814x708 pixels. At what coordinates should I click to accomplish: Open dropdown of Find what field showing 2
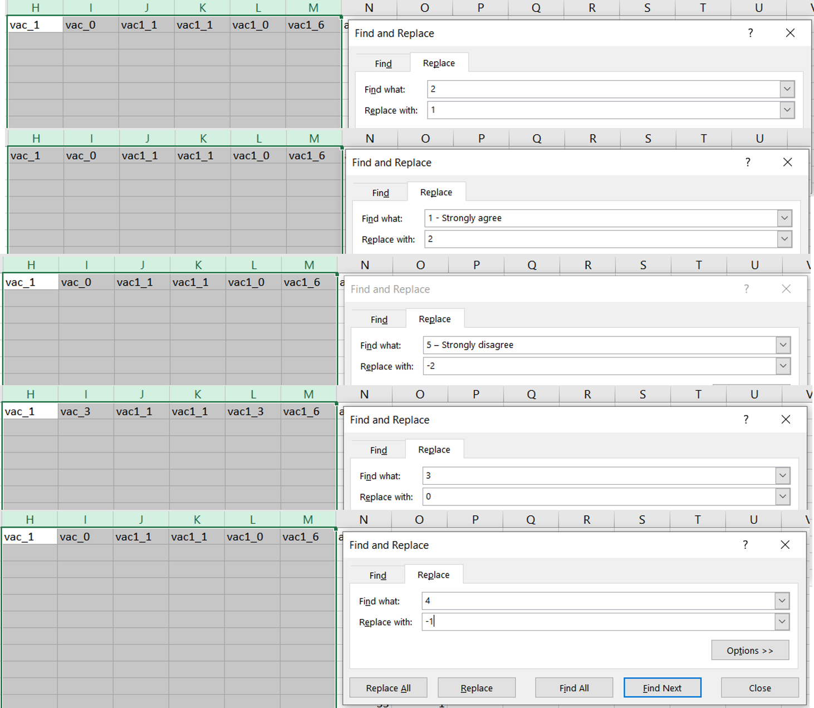click(787, 88)
